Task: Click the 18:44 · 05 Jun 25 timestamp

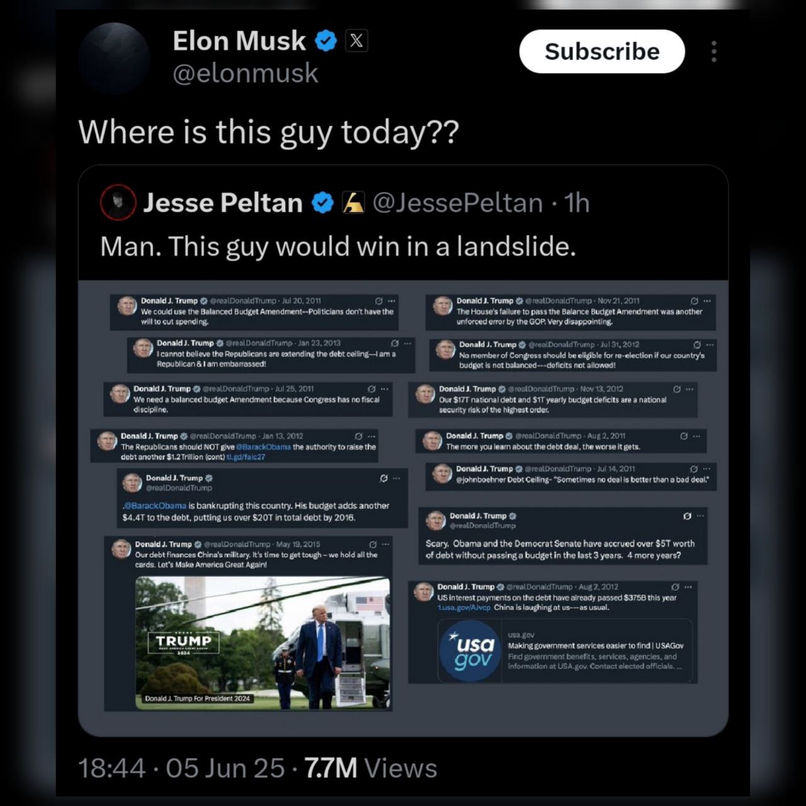Action: [181, 768]
